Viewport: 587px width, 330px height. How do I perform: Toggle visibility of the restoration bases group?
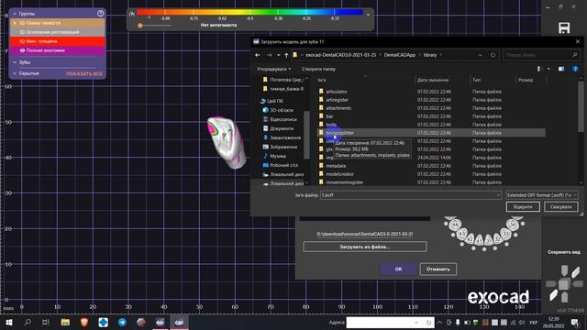(x=22, y=32)
